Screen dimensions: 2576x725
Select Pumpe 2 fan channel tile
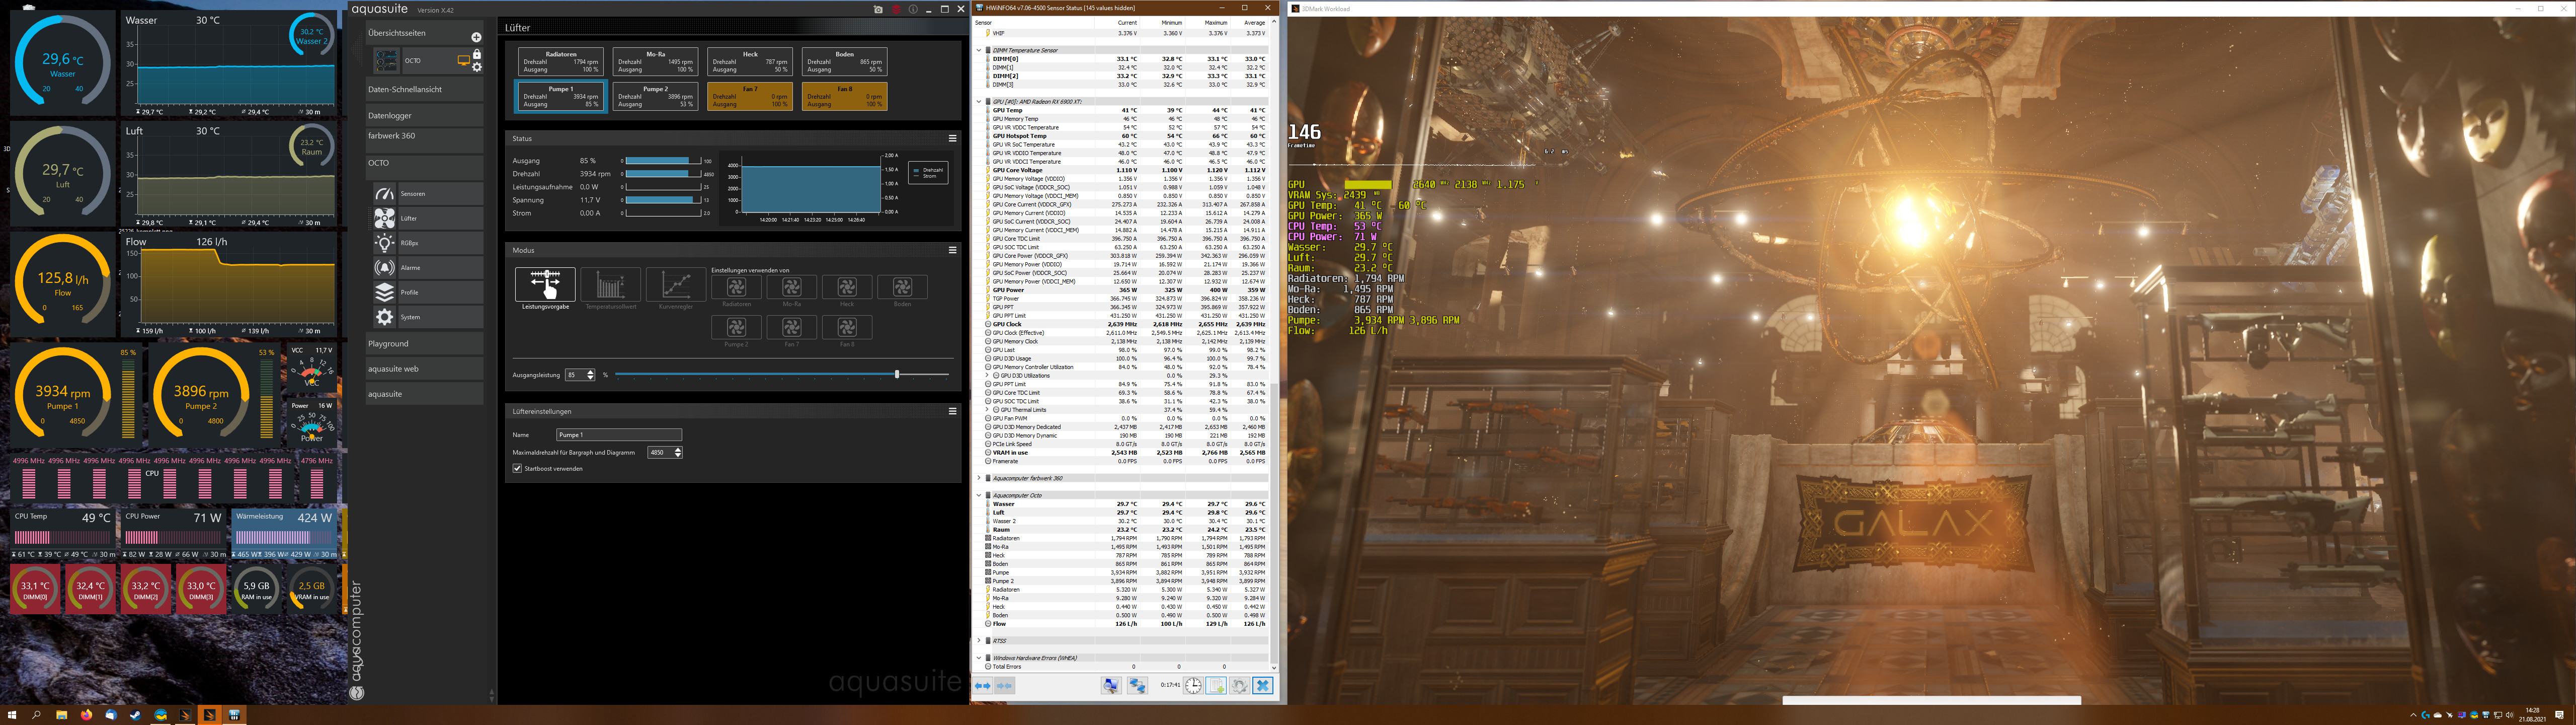pyautogui.click(x=655, y=96)
